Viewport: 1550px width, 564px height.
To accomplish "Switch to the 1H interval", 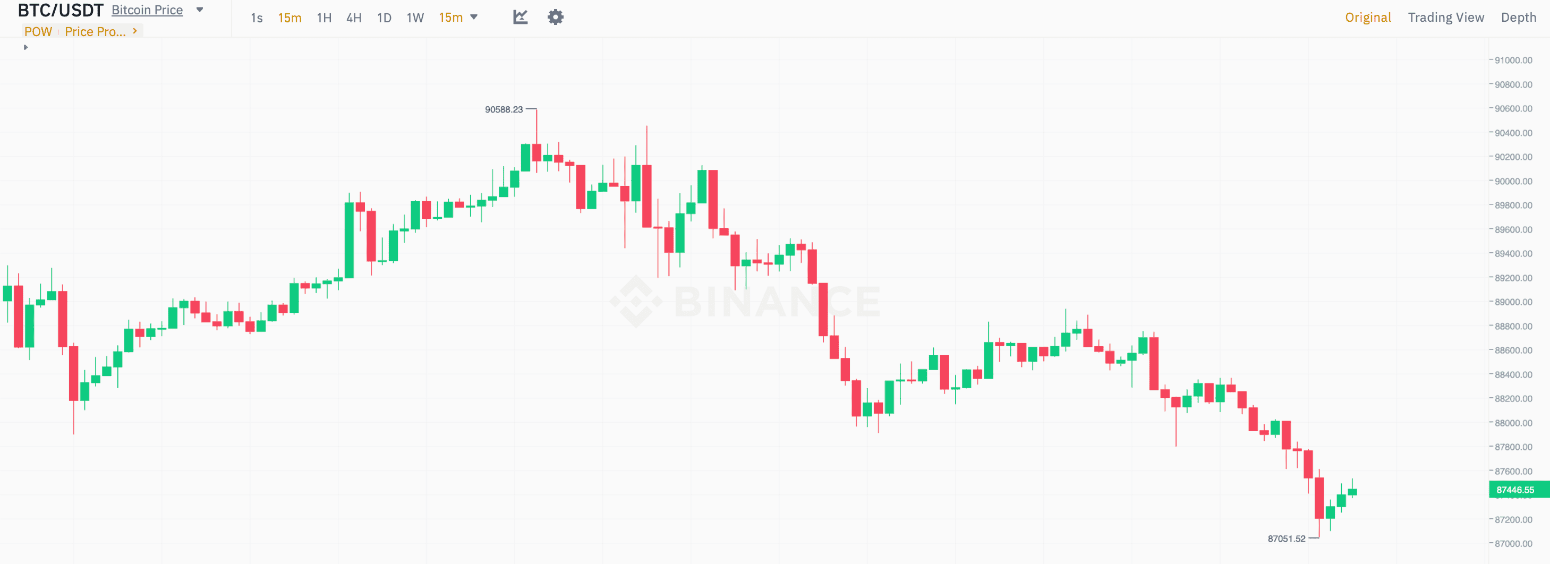I will (323, 18).
